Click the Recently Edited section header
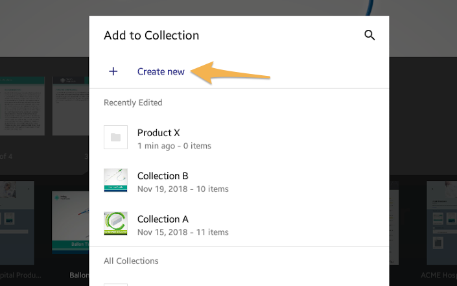The image size is (457, 286). tap(133, 102)
